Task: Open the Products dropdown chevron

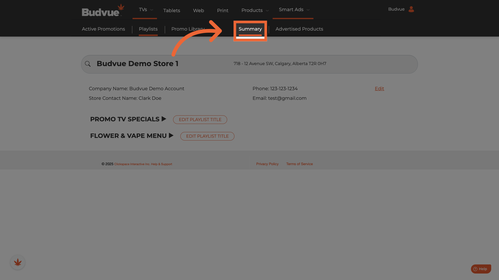Action: pyautogui.click(x=267, y=11)
